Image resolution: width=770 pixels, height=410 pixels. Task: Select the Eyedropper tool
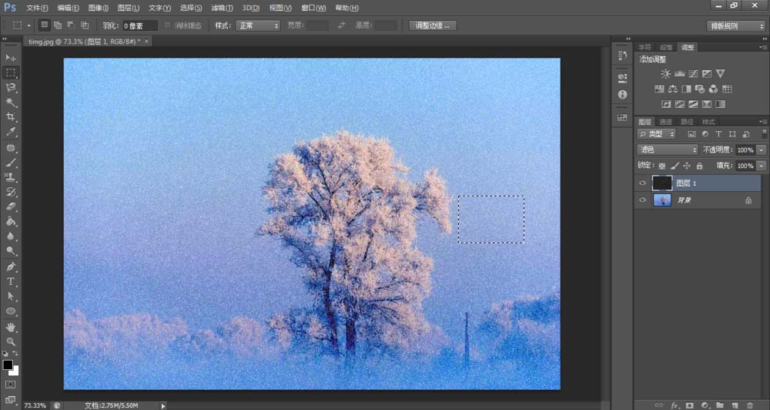pos(10,132)
